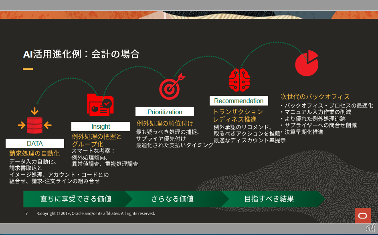Screen dimensions: 378x235
Task: Click the red folder Insight icon
Action: 100,104
